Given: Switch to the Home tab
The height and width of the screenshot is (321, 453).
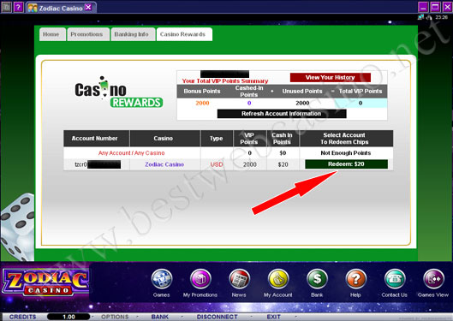Looking at the screenshot, I should pyautogui.click(x=52, y=34).
